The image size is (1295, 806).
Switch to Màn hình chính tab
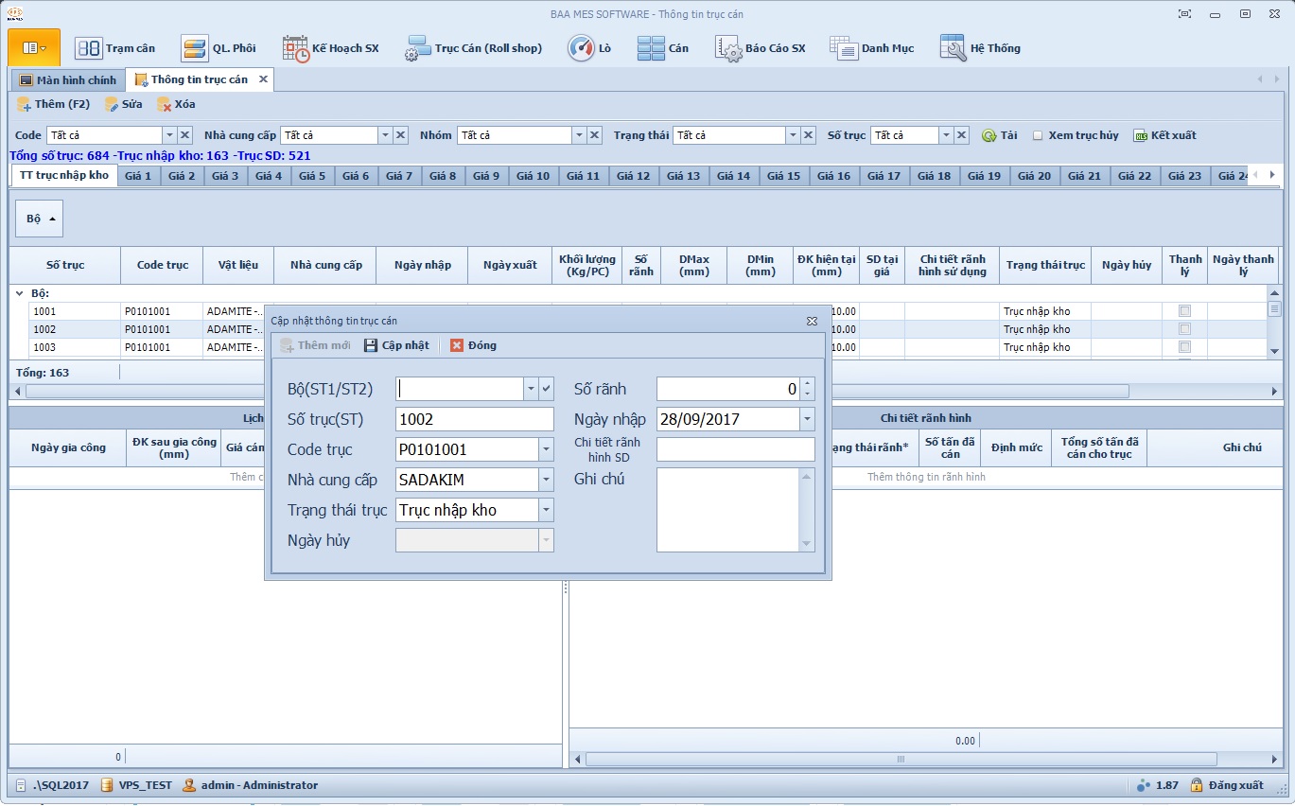tap(67, 80)
